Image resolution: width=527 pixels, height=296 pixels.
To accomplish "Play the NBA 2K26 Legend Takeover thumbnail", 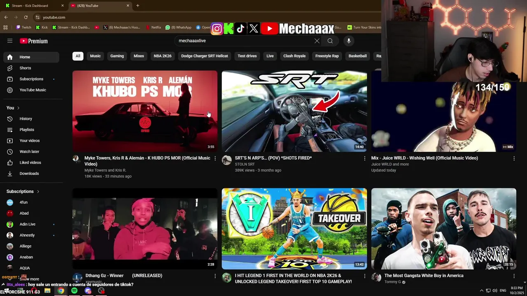I will tap(294, 229).
